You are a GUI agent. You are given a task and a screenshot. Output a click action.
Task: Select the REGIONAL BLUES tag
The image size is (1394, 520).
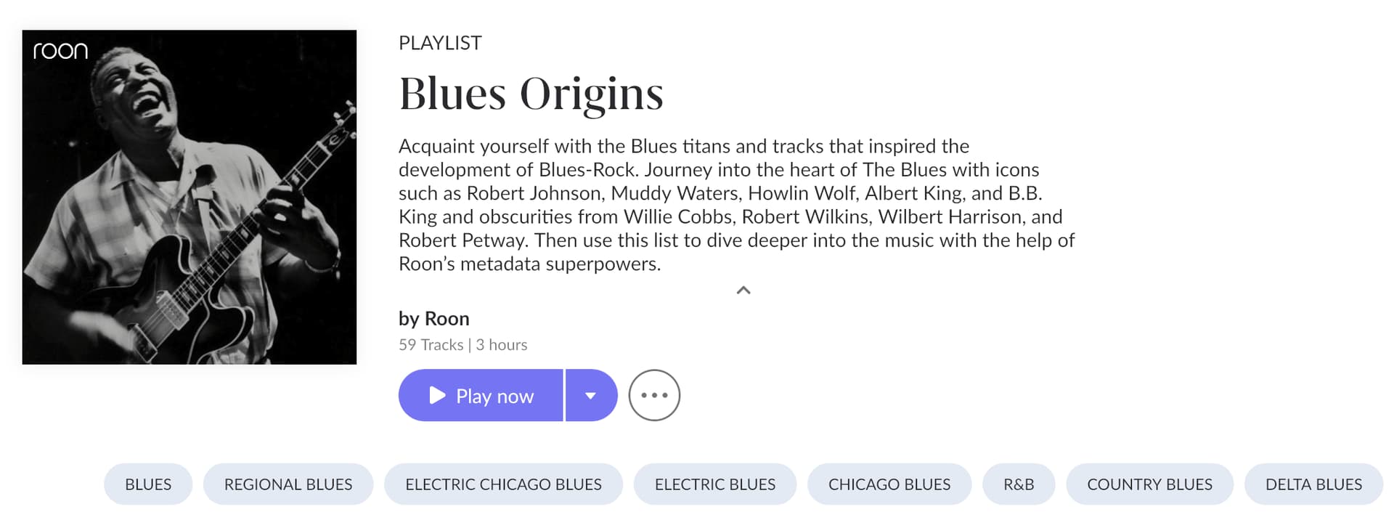(288, 484)
